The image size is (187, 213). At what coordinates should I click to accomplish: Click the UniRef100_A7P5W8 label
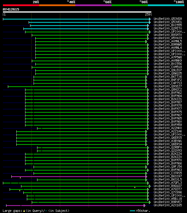click(x=168, y=57)
